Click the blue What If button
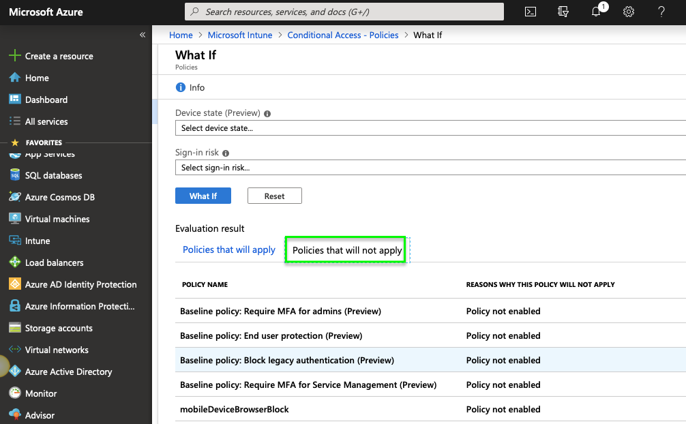This screenshot has width=686, height=424. pyautogui.click(x=203, y=196)
